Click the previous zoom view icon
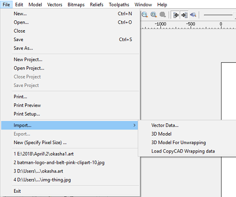Image resolution: width=236 pixels, height=197 pixels. pos(193,15)
